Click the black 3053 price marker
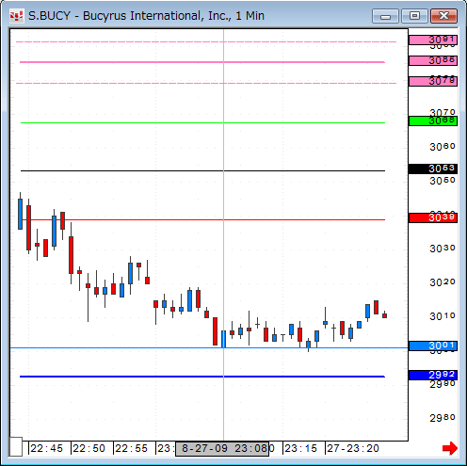Image resolution: width=467 pixels, height=466 pixels. pos(433,169)
